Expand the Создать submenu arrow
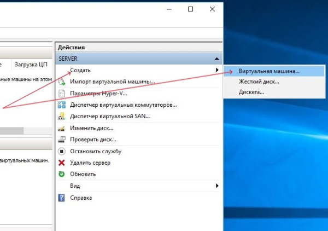The image size is (328, 231). pyautogui.click(x=217, y=70)
